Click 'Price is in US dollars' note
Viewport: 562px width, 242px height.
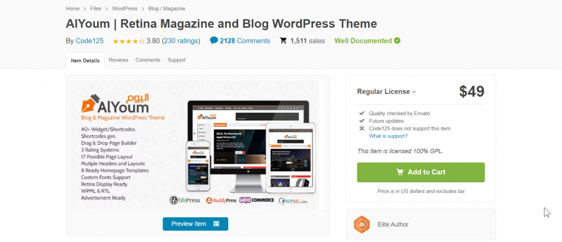pyautogui.click(x=421, y=191)
